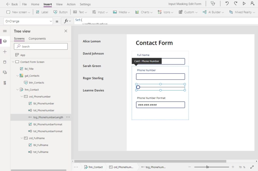Viewport: 258px width, 171px height.
Task: Collapse Contact Form Screen node
Action: point(13,62)
